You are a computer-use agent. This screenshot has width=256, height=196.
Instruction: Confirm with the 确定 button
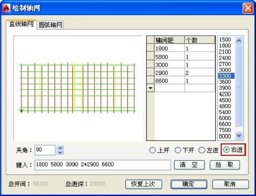point(189,184)
